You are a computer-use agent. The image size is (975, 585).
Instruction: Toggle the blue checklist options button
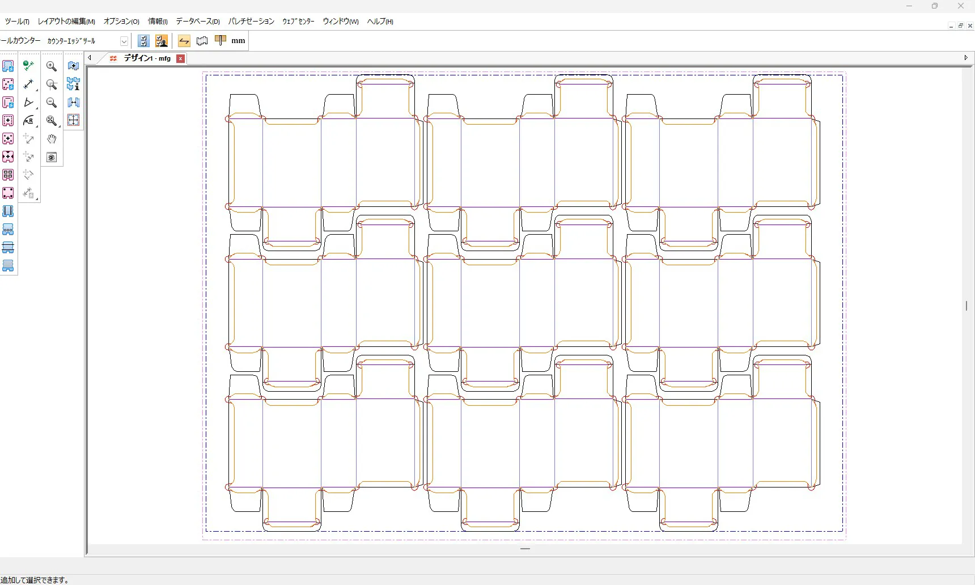pyautogui.click(x=143, y=41)
